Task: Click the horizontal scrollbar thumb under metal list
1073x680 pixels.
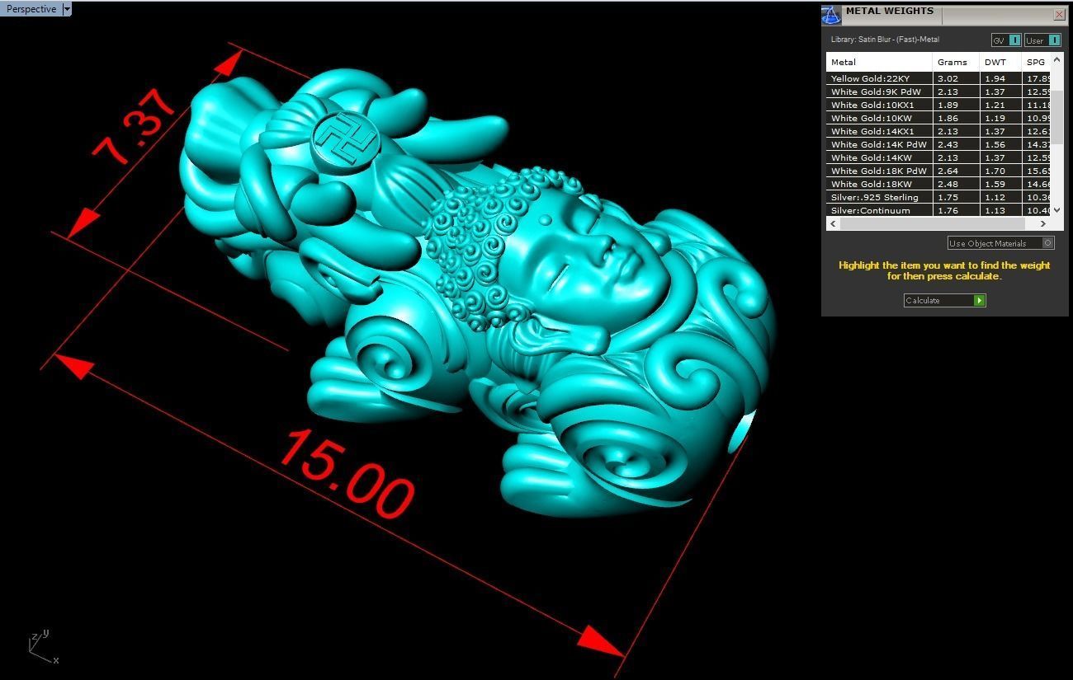Action: (x=932, y=223)
